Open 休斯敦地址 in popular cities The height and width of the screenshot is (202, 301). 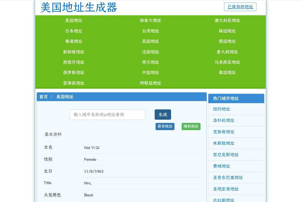click(224, 143)
